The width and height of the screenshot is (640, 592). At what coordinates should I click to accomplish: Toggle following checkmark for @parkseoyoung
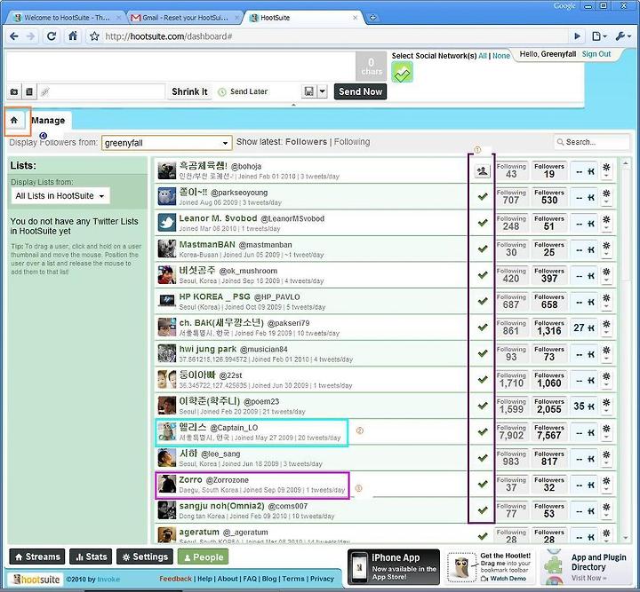[483, 197]
